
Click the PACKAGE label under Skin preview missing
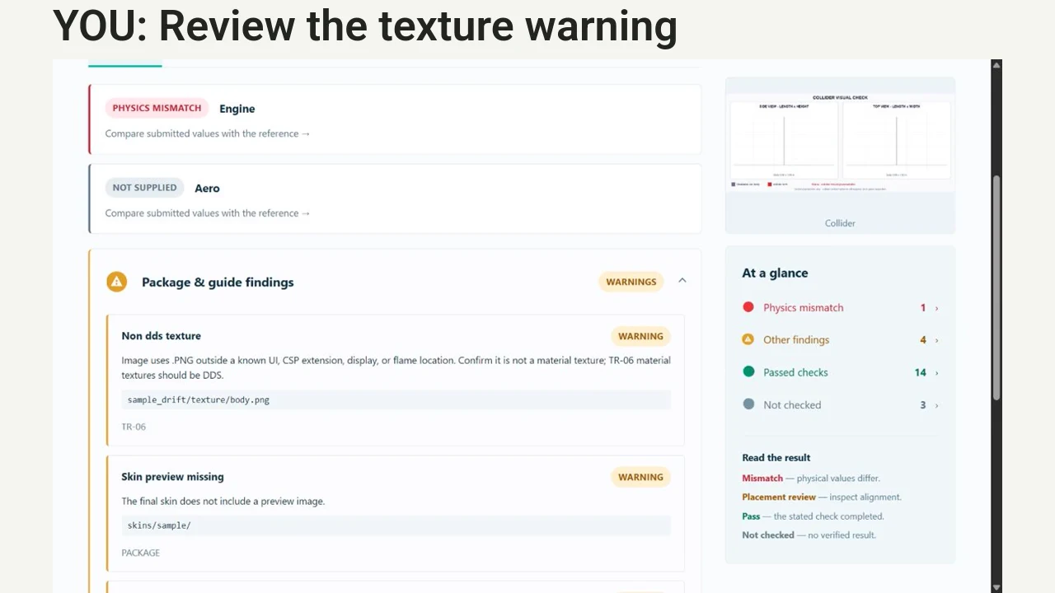[x=141, y=553]
